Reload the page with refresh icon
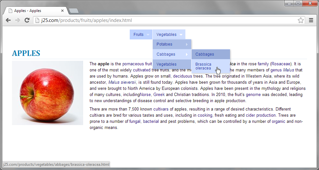319x170 pixels. click(27, 20)
